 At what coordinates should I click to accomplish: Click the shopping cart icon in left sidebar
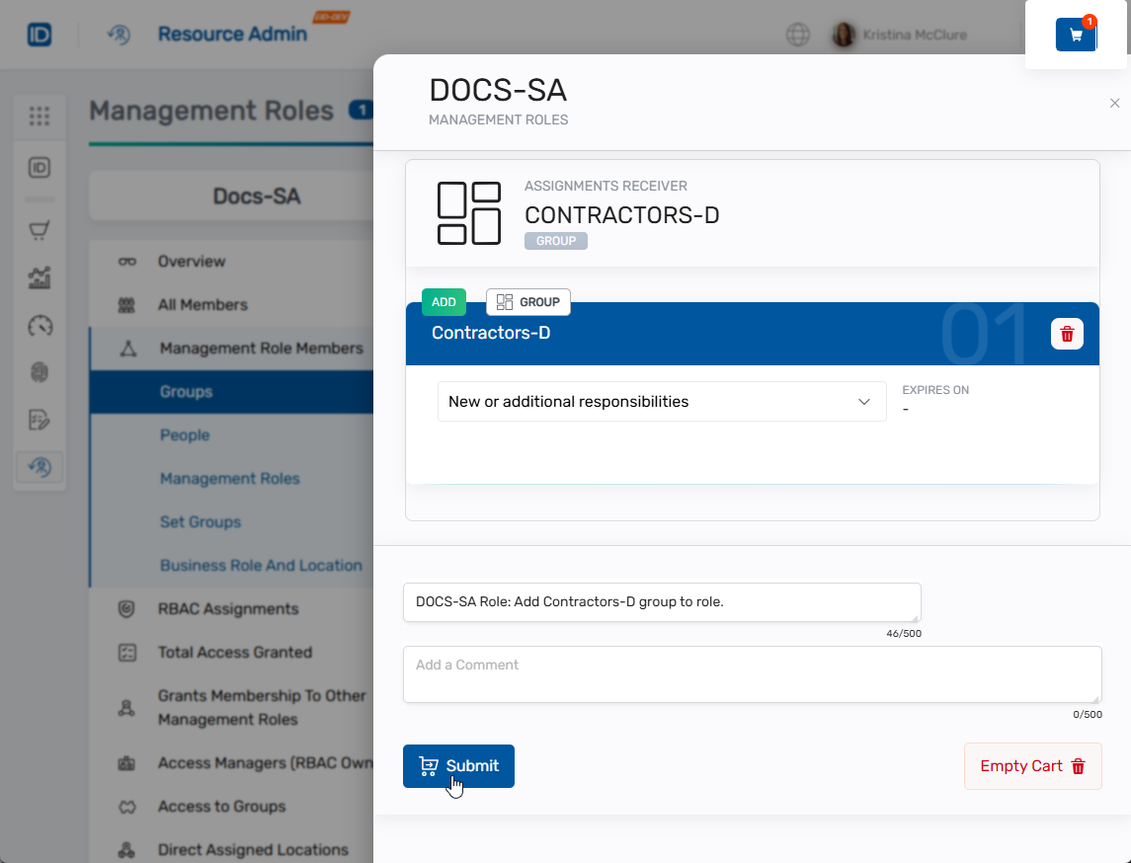coord(40,231)
